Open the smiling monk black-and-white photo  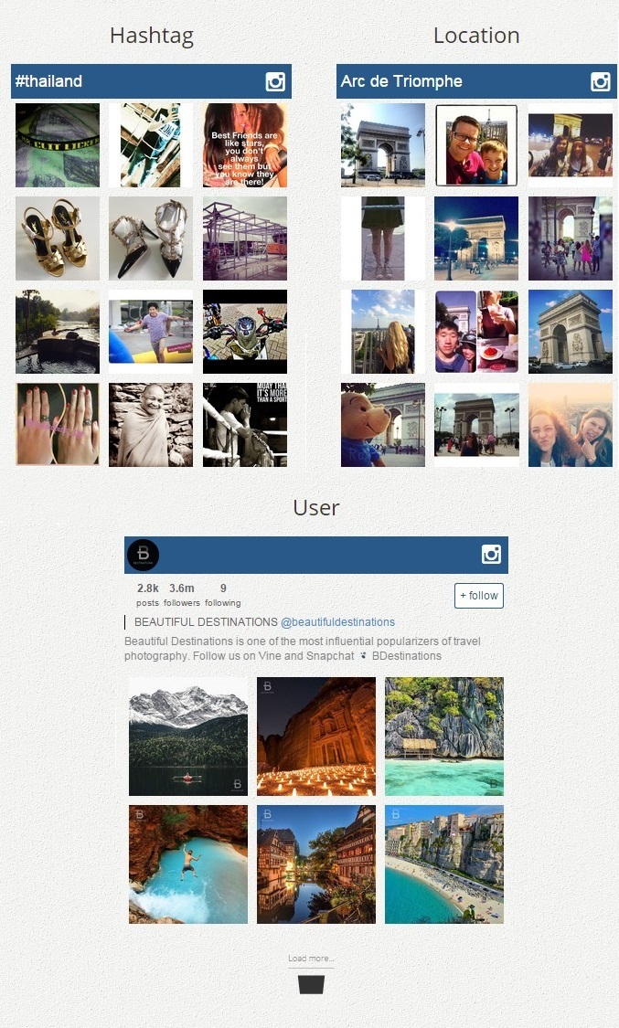click(x=151, y=425)
